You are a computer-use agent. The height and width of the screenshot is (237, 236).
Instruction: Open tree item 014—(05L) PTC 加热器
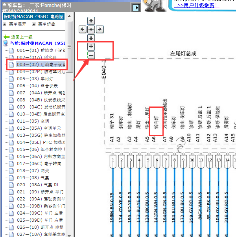point(41,142)
